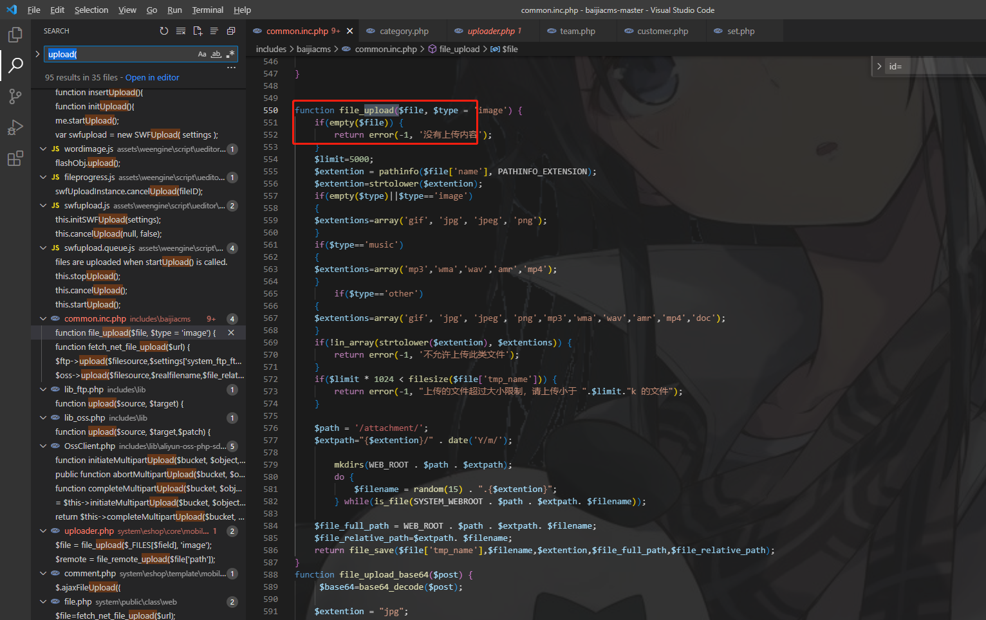Open the Run menu
The image size is (986, 620).
174,10
